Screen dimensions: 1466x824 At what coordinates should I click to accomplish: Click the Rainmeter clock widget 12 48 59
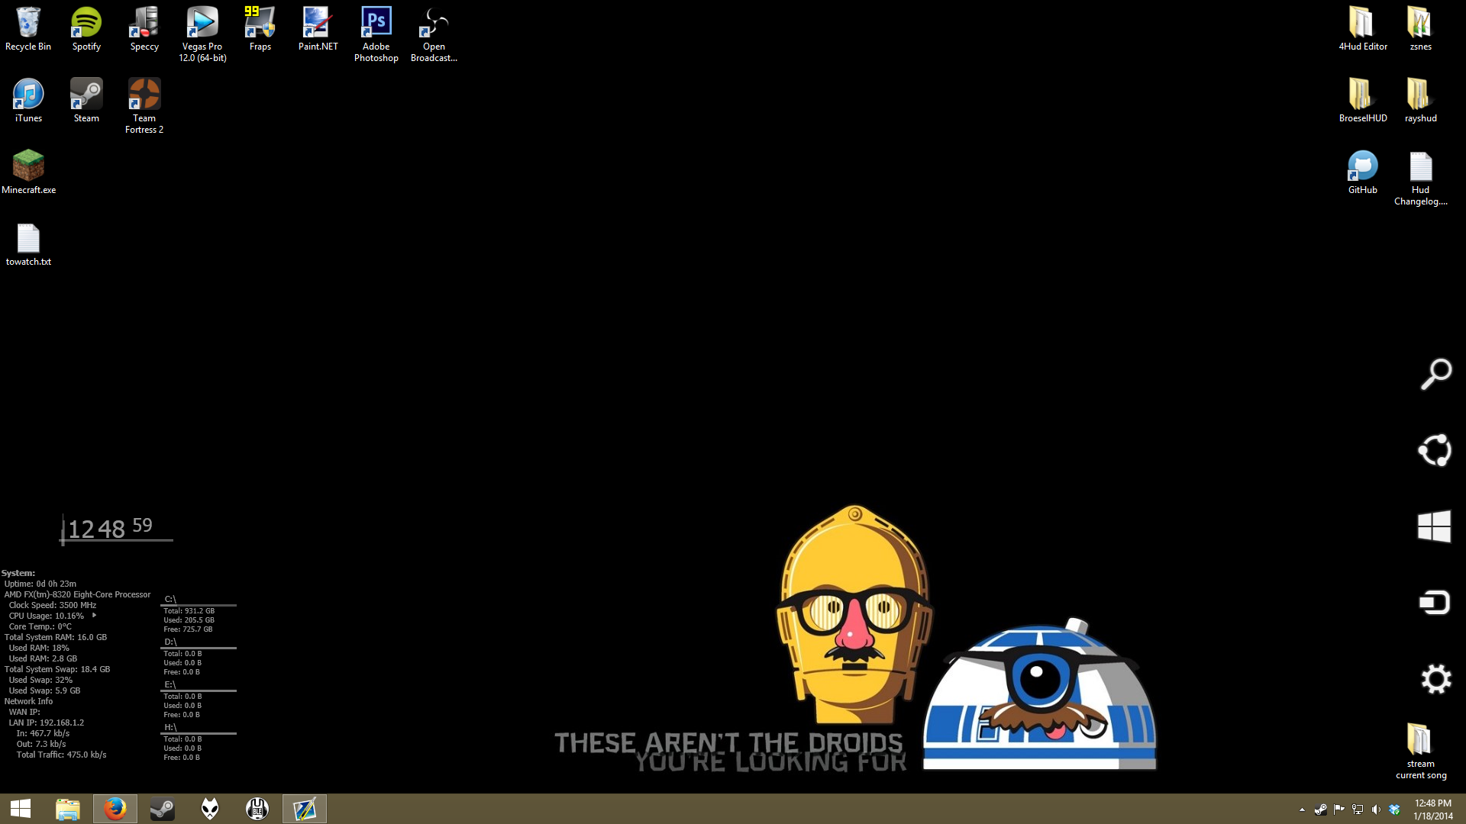(x=116, y=529)
